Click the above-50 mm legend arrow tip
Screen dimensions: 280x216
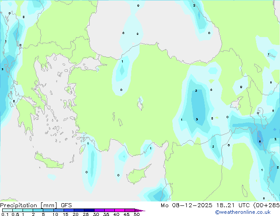click(x=140, y=210)
